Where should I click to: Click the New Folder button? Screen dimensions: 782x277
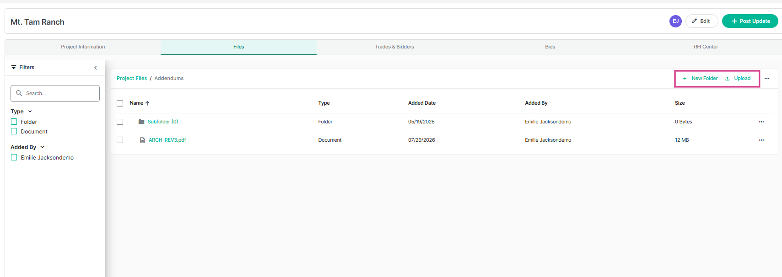point(700,79)
